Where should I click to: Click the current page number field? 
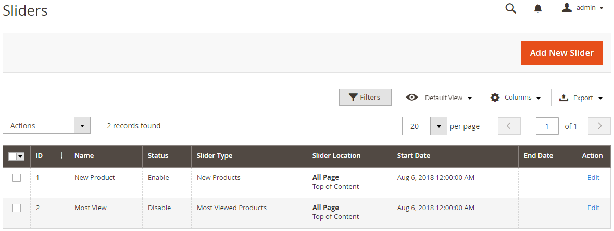(x=547, y=126)
